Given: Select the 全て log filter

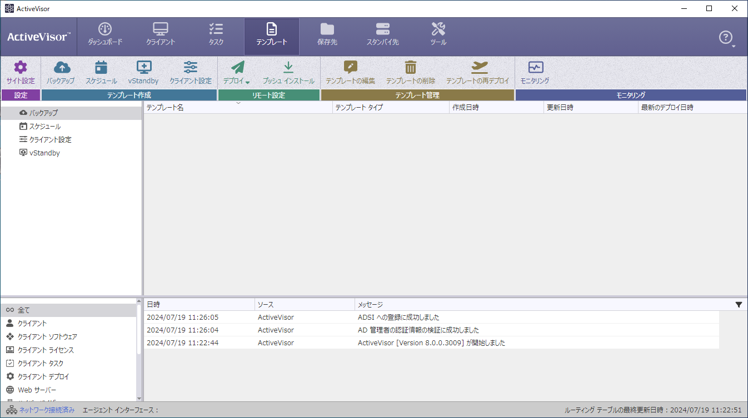Looking at the screenshot, I should tap(68, 310).
